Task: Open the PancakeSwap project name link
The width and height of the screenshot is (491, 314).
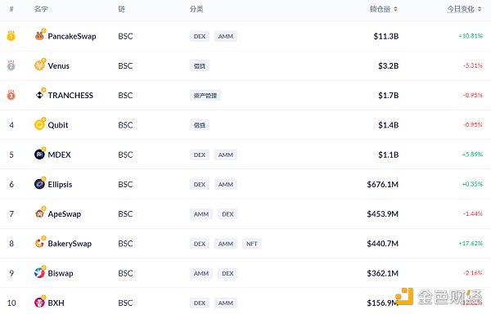Action: [x=72, y=36]
